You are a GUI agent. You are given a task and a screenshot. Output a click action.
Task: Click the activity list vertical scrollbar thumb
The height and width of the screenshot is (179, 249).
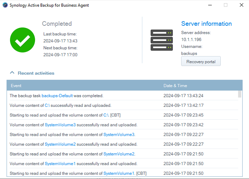tap(240, 94)
